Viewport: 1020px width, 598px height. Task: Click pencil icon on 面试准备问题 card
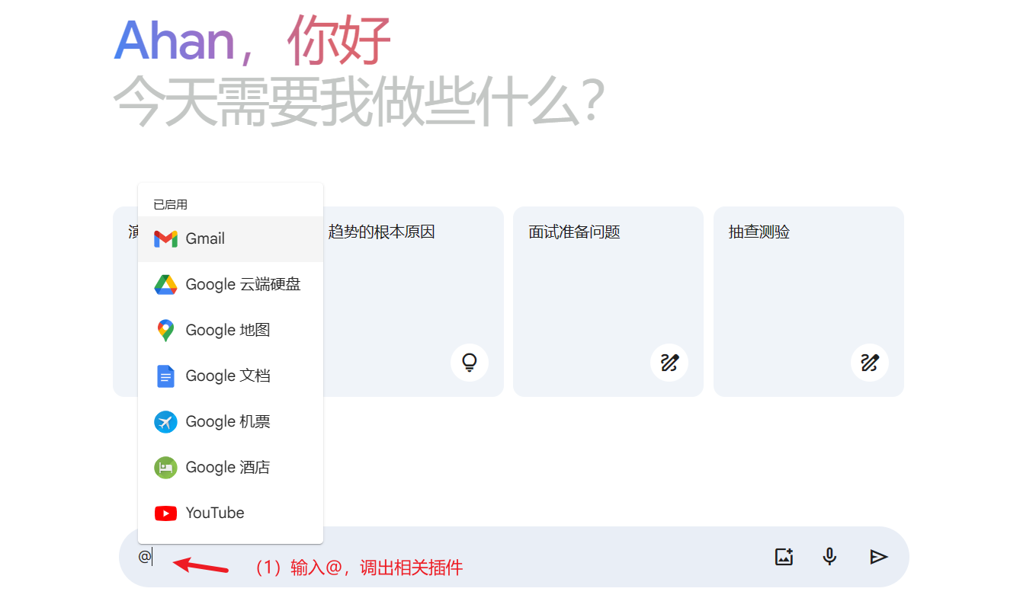pos(669,363)
